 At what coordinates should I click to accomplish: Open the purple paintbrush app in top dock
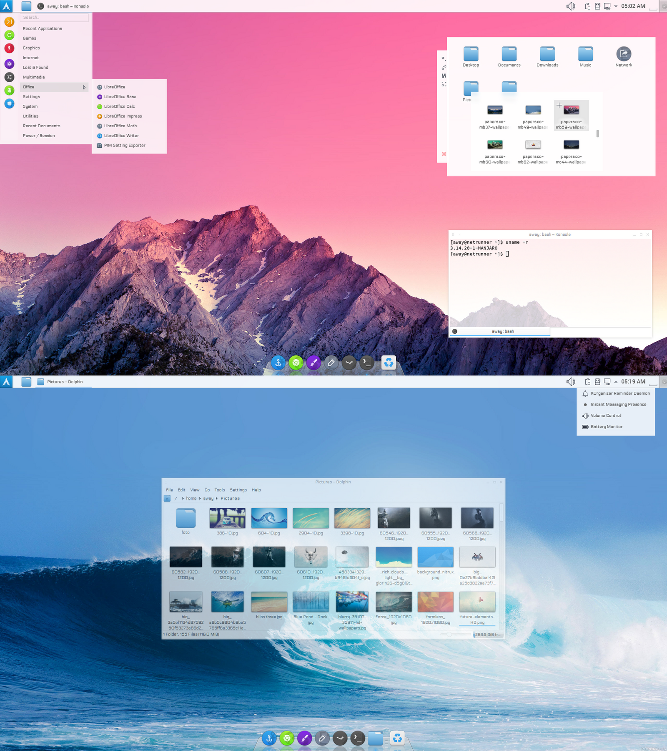coord(313,363)
